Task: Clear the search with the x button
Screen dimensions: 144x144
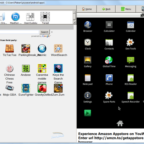Action: click(52, 32)
